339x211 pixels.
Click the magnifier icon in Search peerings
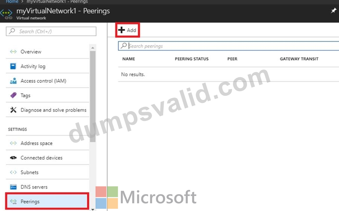tap(124, 46)
